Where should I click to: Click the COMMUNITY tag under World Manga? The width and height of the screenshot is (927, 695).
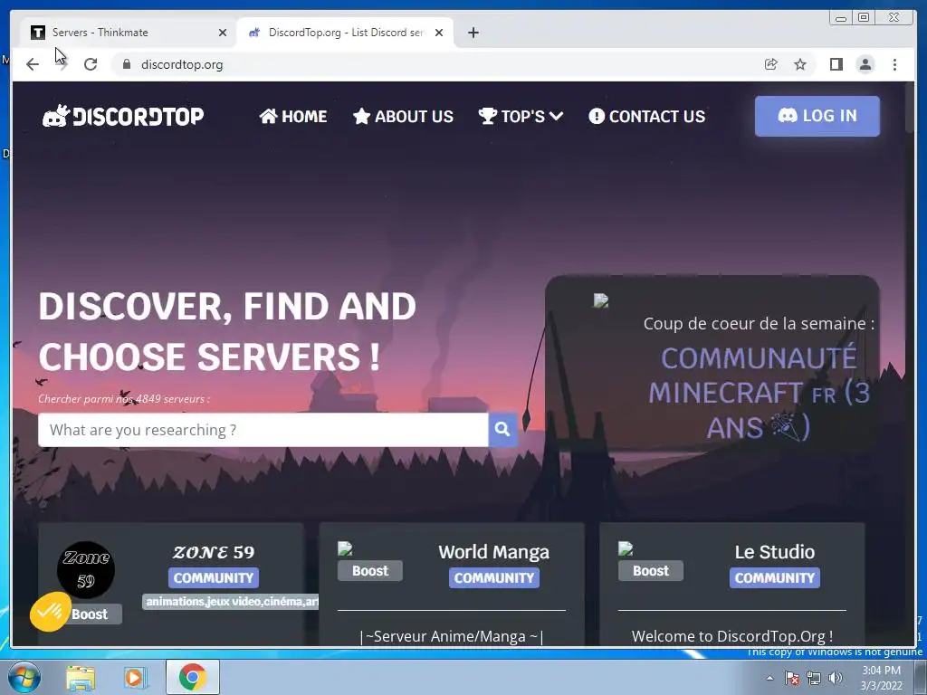pyautogui.click(x=493, y=578)
